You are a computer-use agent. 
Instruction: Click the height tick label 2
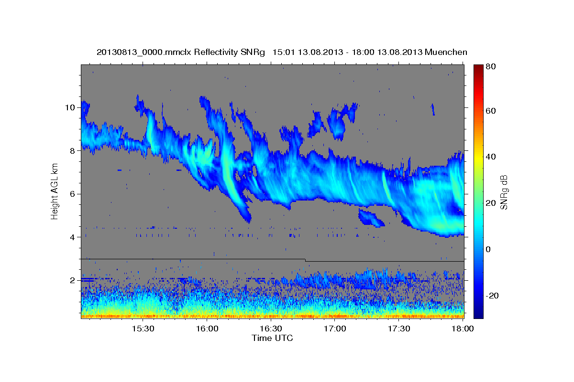tap(72, 280)
